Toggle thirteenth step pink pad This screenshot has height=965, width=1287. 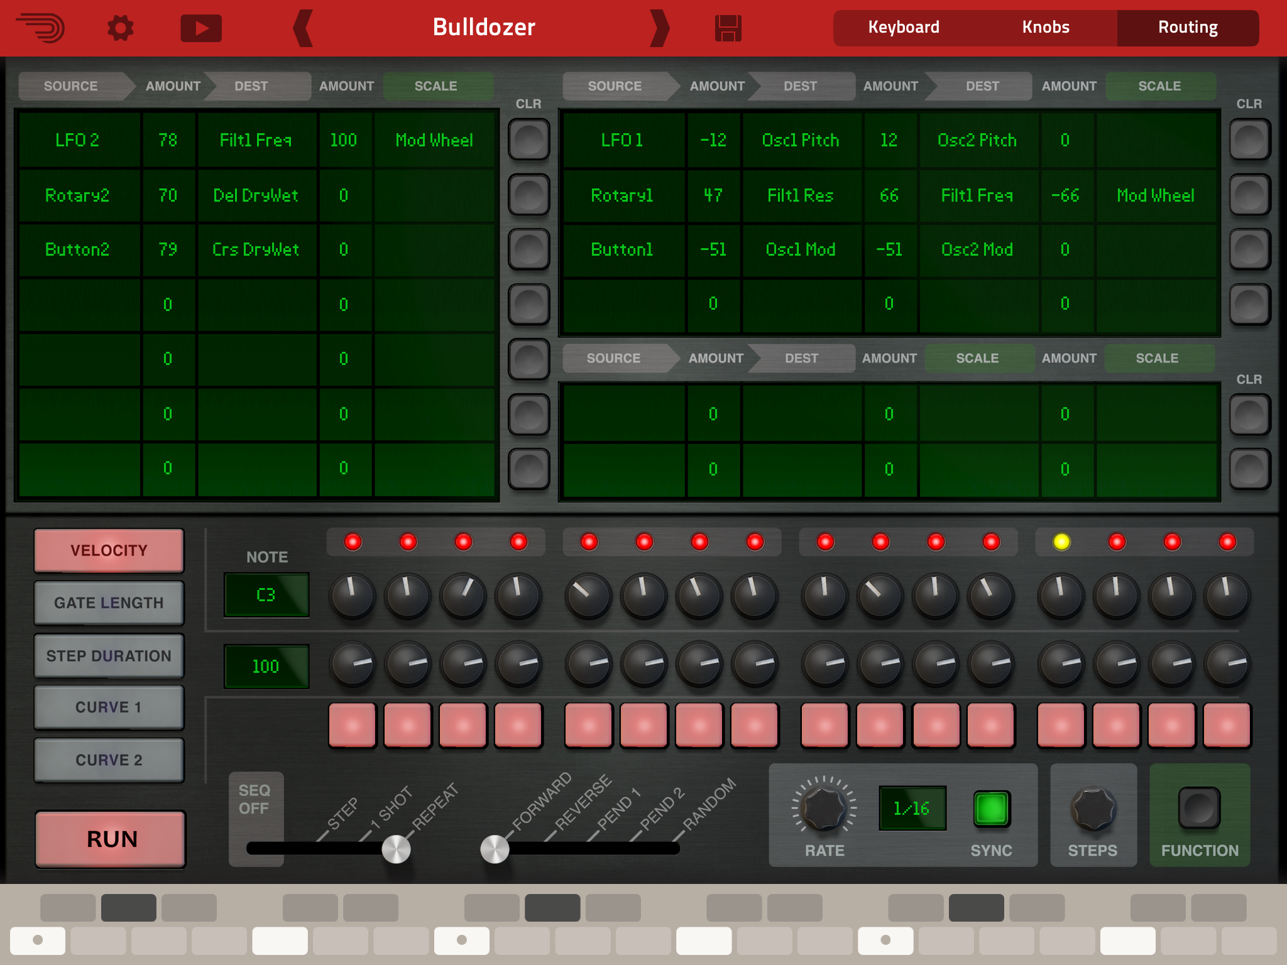coord(1061,725)
